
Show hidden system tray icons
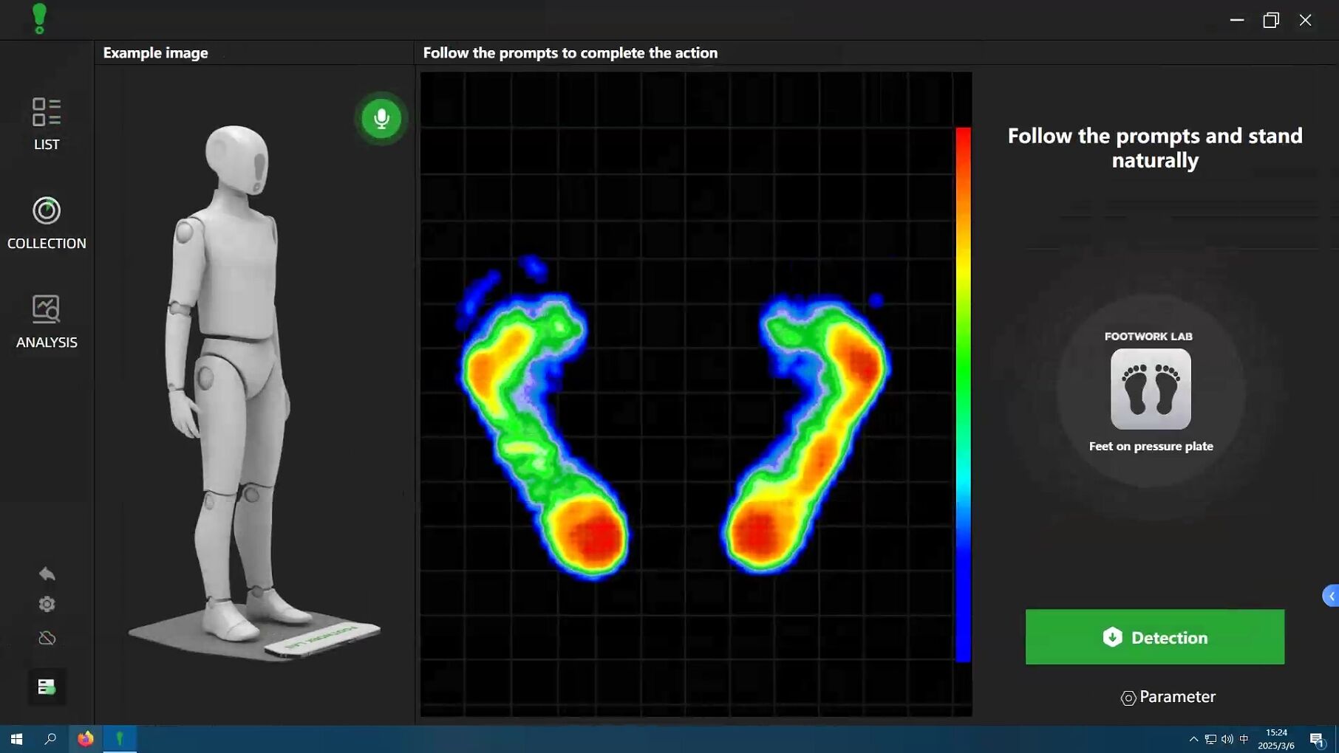(1193, 739)
